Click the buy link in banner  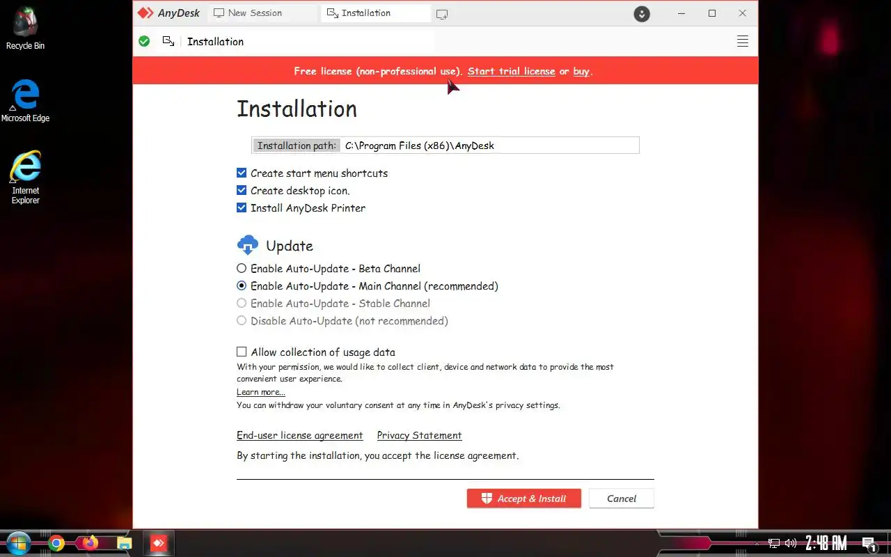click(581, 71)
